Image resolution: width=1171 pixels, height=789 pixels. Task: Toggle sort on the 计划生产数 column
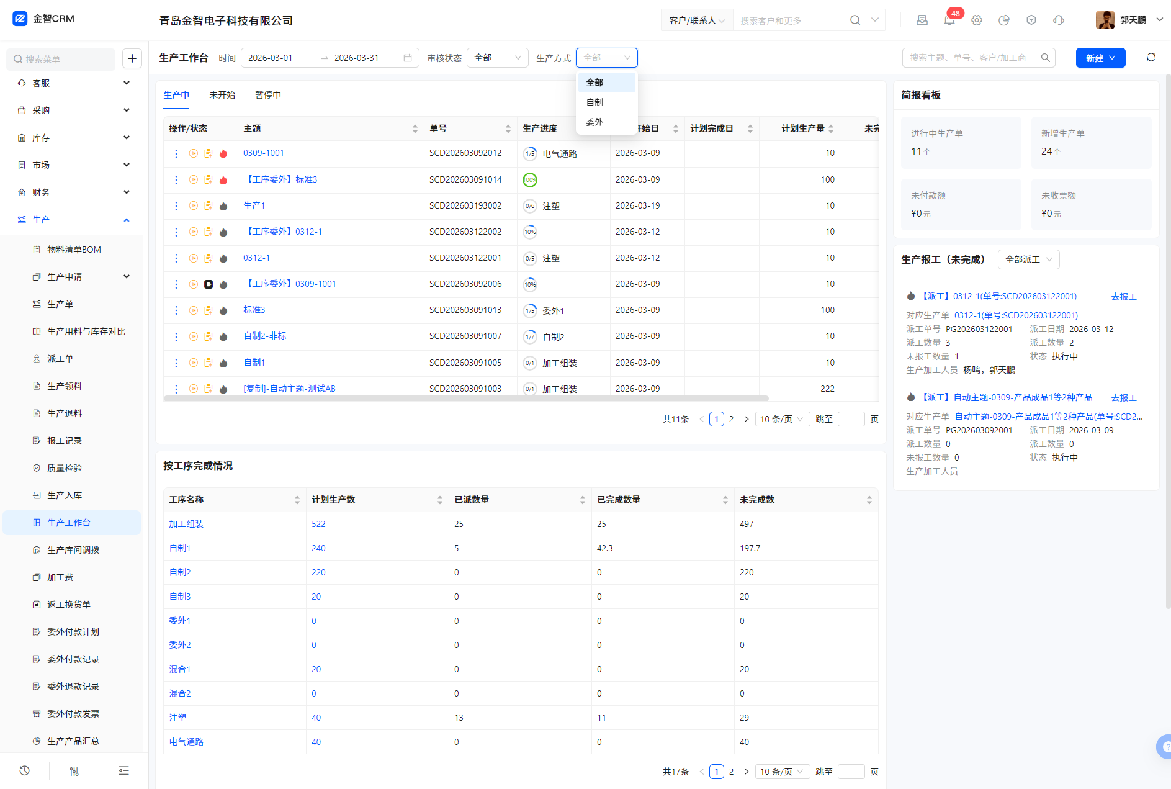(439, 500)
